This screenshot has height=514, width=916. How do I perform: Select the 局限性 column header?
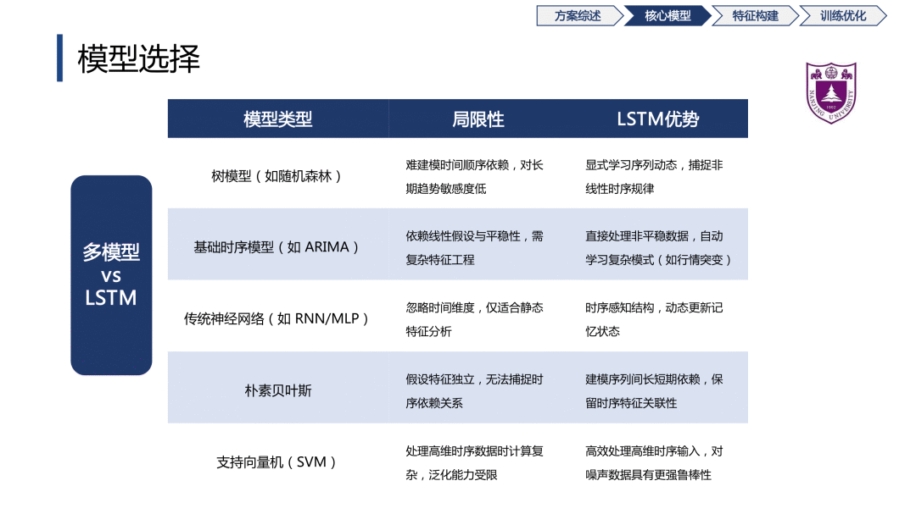coord(478,119)
